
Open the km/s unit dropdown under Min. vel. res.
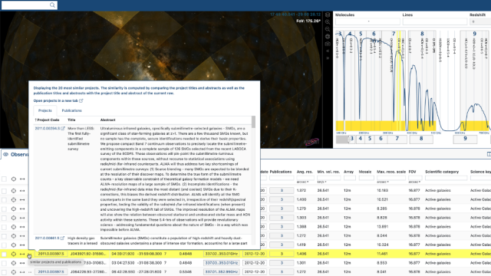pyautogui.click(x=322, y=182)
